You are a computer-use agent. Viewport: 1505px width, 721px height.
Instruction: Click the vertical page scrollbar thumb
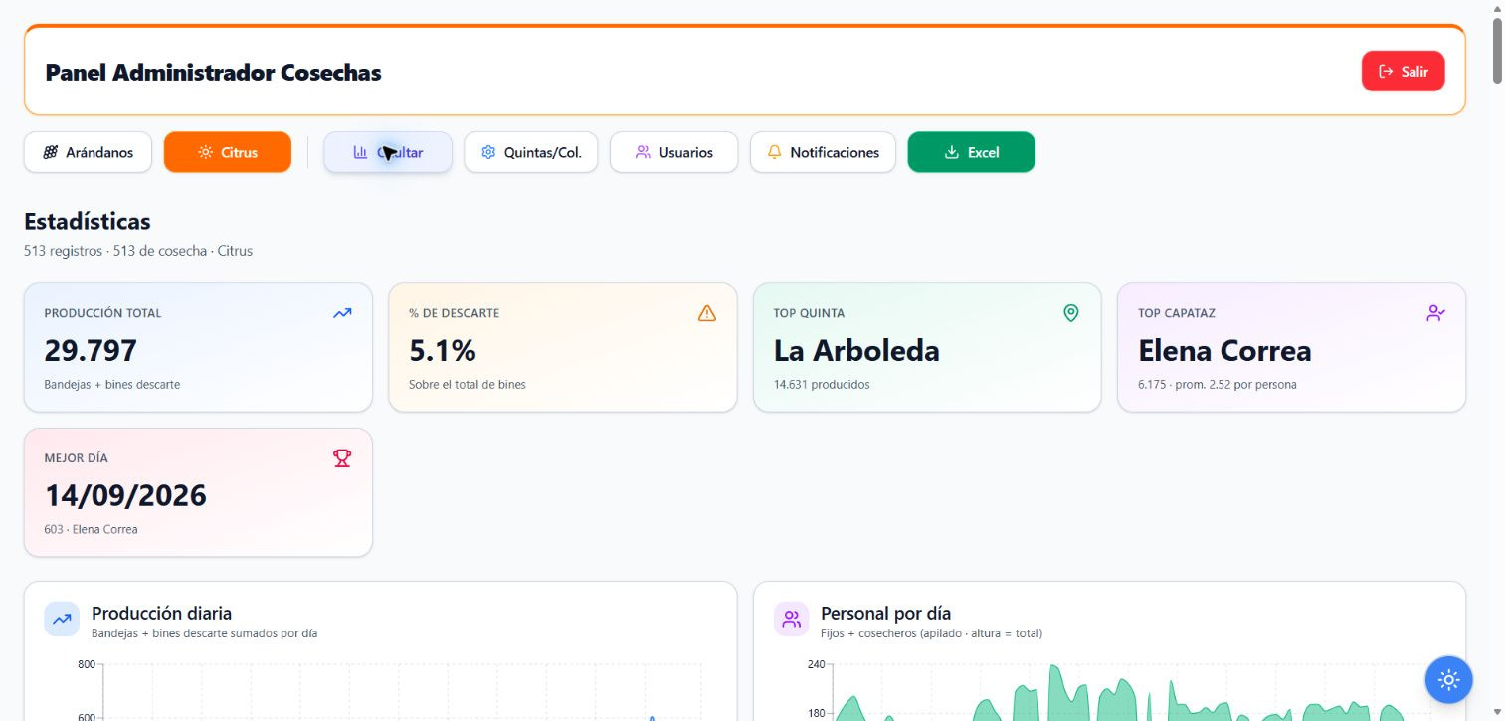pyautogui.click(x=1497, y=50)
